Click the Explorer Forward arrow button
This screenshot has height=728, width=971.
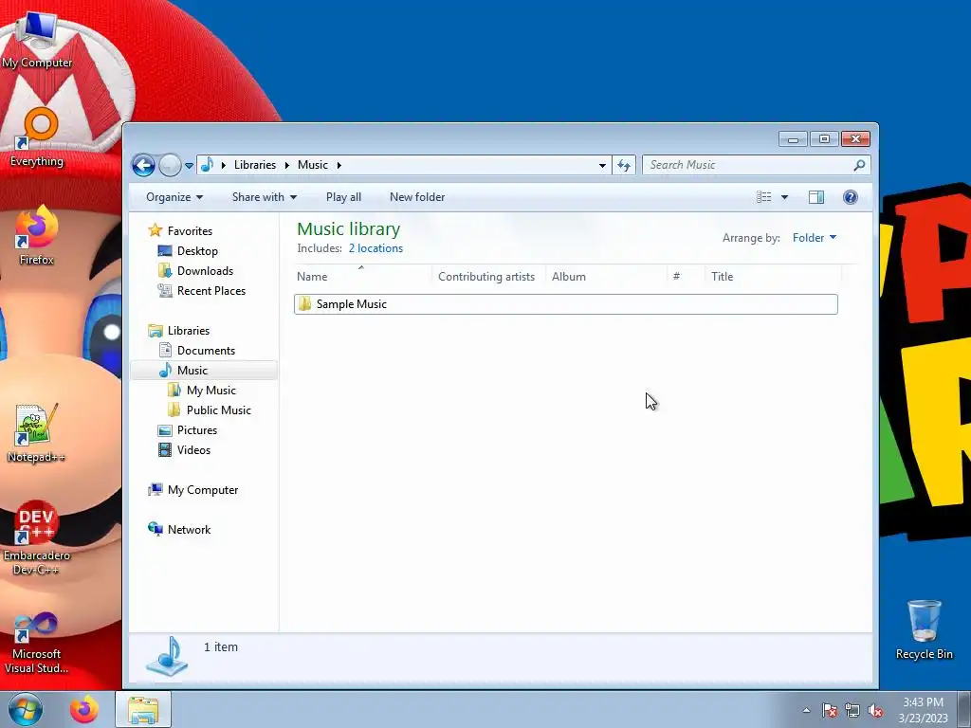click(x=170, y=165)
